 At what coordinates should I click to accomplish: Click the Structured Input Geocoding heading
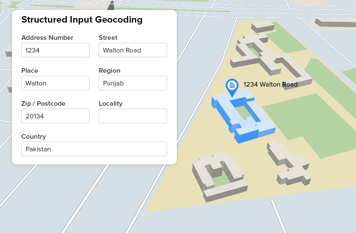tap(82, 20)
